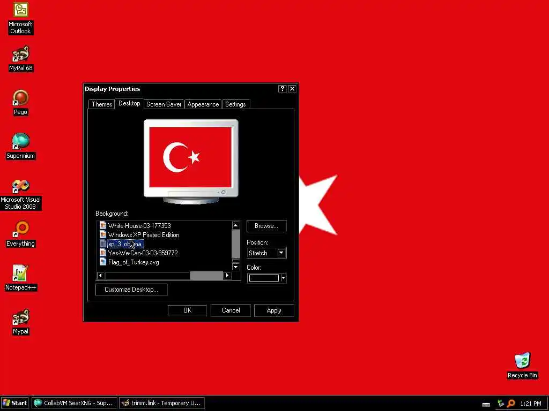Select the Microsoft Visual Studio 2008 icon

click(x=21, y=194)
